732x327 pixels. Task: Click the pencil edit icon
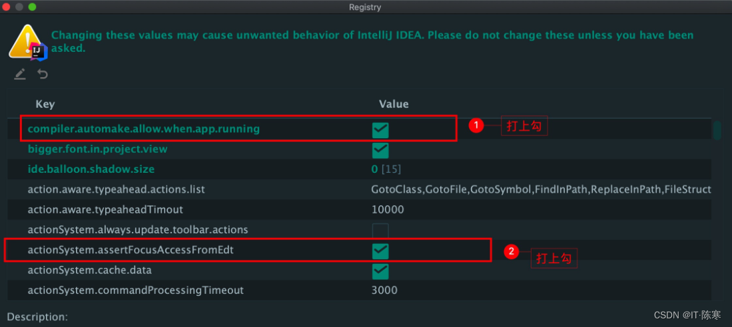[x=19, y=74]
